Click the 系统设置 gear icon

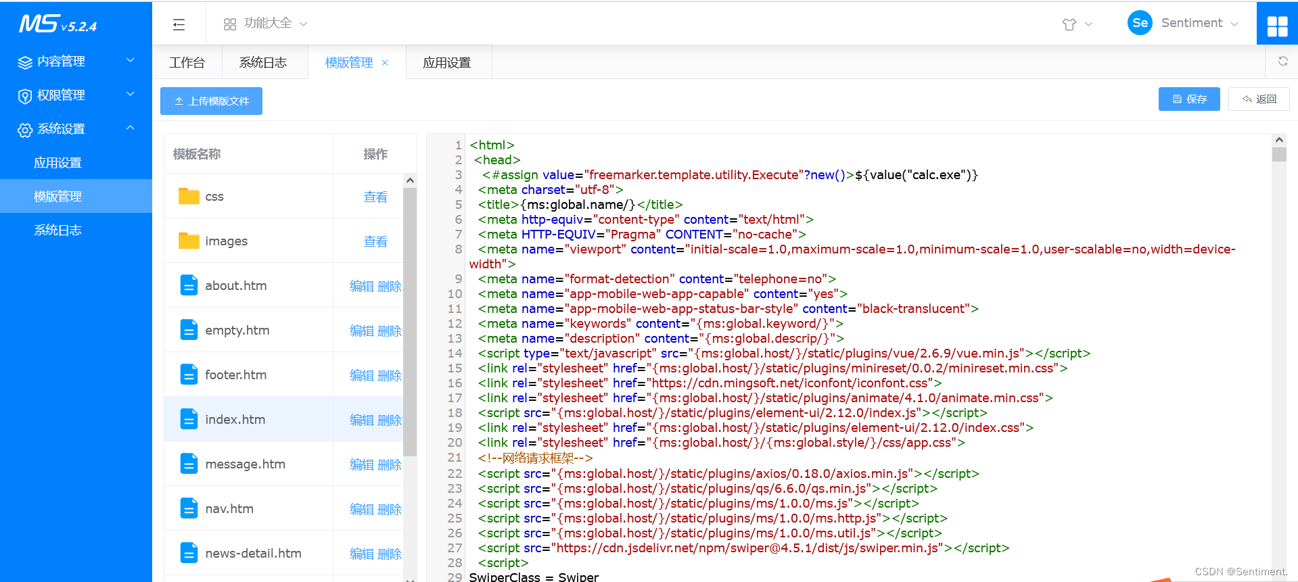coord(25,130)
